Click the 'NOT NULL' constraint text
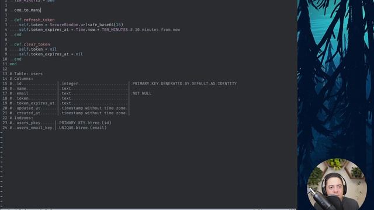 click(142, 93)
